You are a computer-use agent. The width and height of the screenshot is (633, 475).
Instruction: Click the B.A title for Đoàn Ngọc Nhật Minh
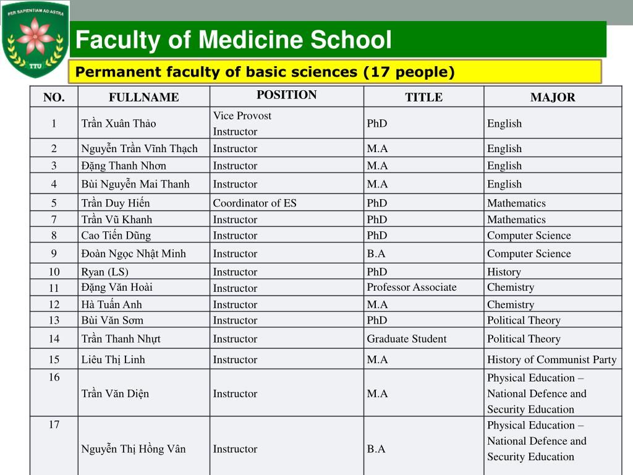point(376,254)
